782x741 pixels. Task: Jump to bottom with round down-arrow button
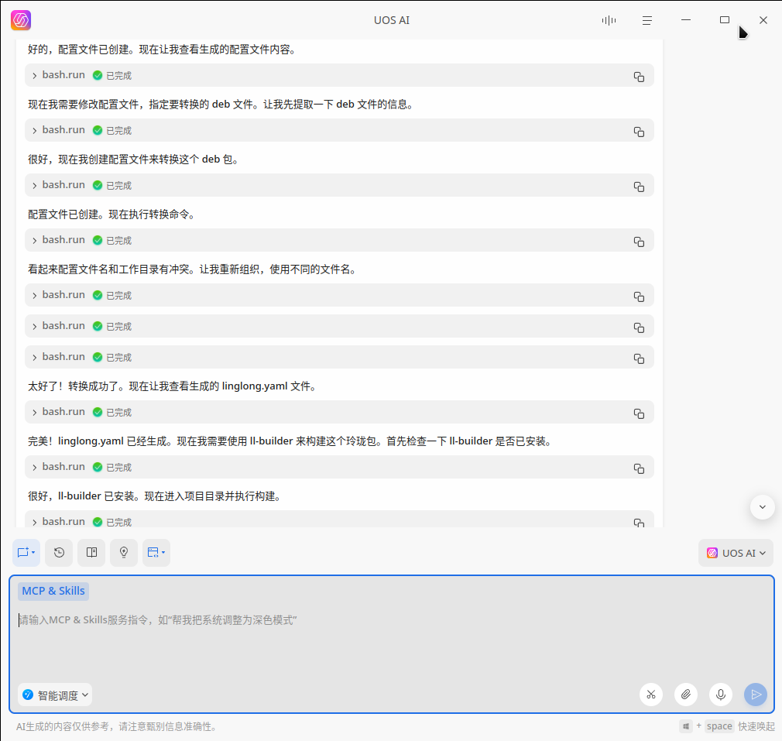click(762, 507)
